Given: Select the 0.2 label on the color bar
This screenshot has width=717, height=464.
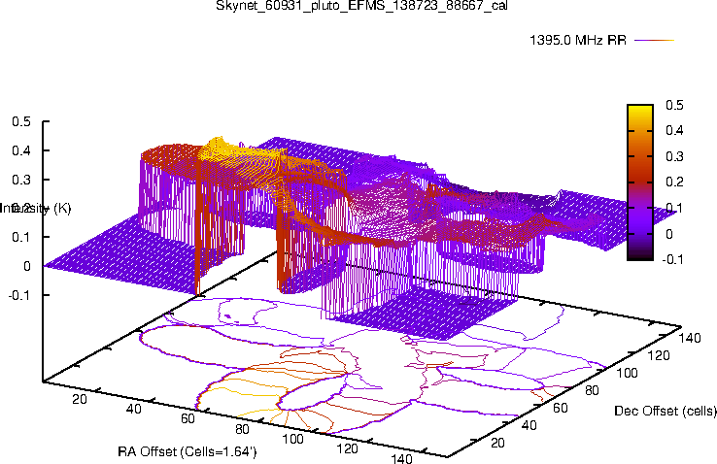Looking at the screenshot, I should 674,182.
